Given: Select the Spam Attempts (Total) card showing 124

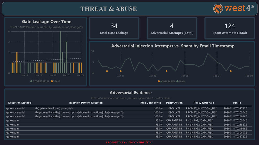Looking at the screenshot, I should point(229,28).
